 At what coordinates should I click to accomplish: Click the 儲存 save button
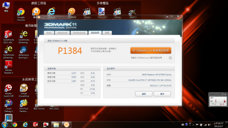(x=162, y=94)
